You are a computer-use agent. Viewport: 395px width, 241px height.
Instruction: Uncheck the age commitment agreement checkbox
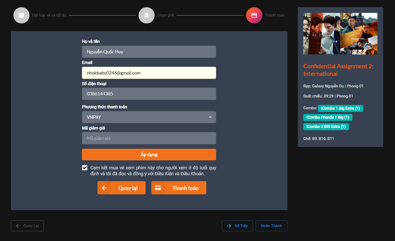coord(85,168)
